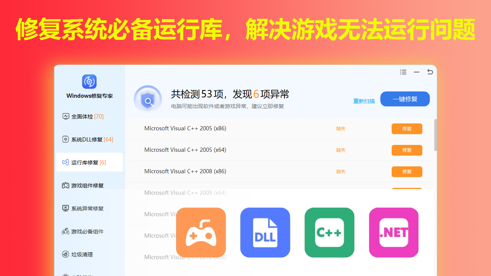Click the back arrow icon at top right

pyautogui.click(x=430, y=72)
